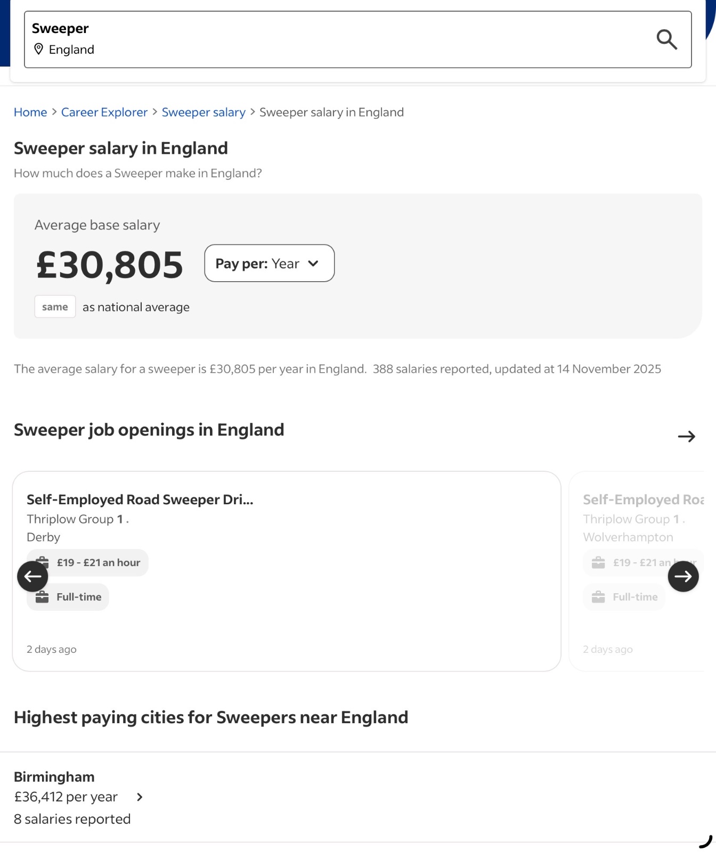The image size is (716, 852).
Task: Click briefcase icon beside Full-time in Derby card
Action: pyautogui.click(x=42, y=597)
